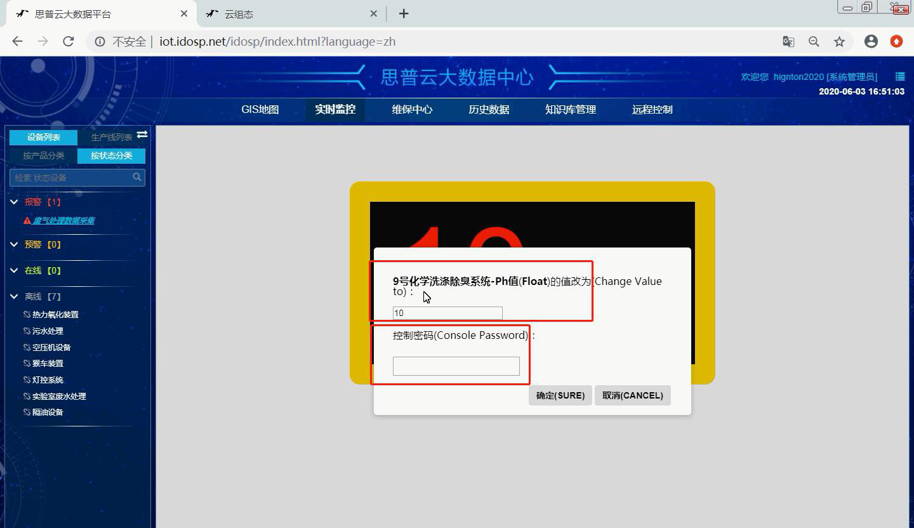The height and width of the screenshot is (528, 914).
Task: Click the bookmark star in the address bar
Action: 839,41
